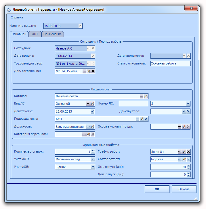
Task: Edit Доп. соглашение with pencil icon
Action: pos(89,71)
